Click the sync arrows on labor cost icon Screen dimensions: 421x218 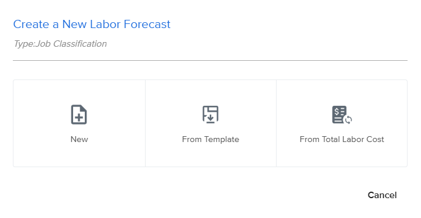pyautogui.click(x=348, y=120)
